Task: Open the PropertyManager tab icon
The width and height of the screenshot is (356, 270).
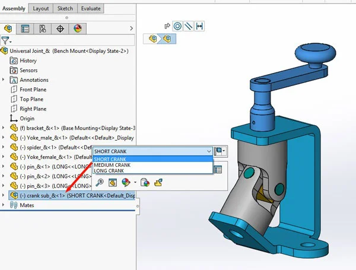Action: pyautogui.click(x=25, y=28)
